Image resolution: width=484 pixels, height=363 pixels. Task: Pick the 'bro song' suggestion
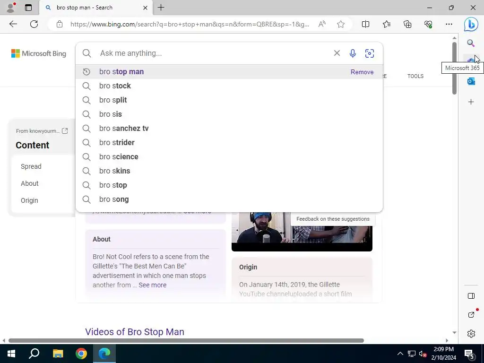pyautogui.click(x=229, y=199)
